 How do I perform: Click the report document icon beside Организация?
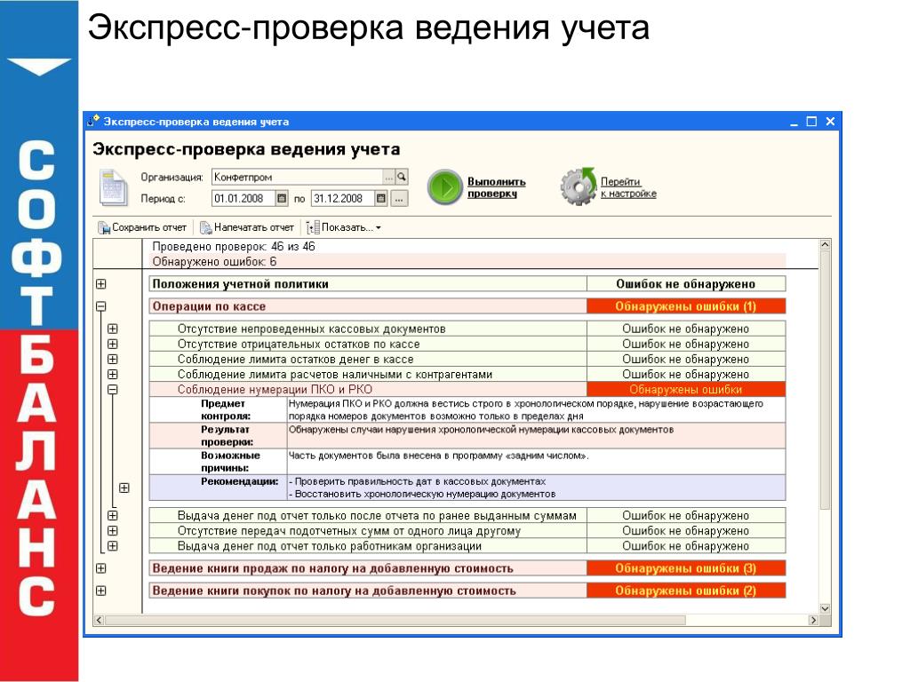click(x=113, y=187)
